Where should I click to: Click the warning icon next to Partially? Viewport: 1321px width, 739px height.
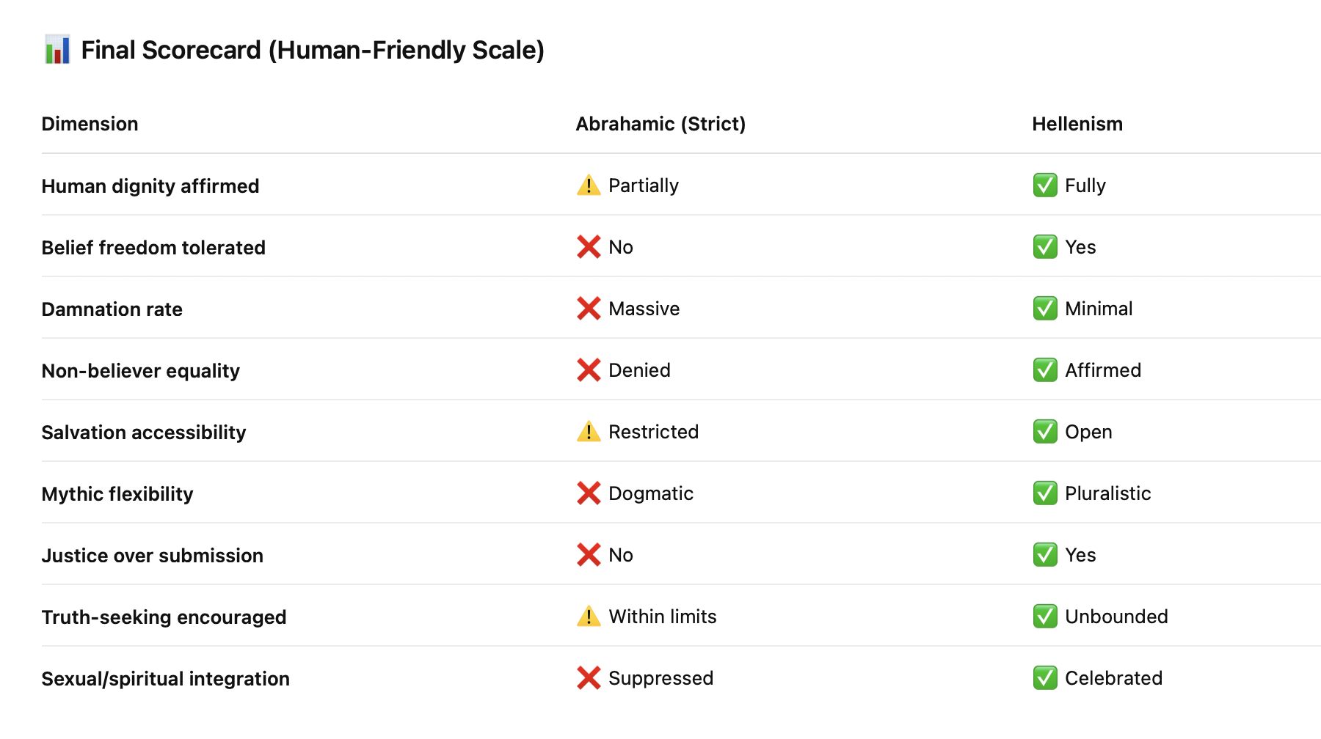[589, 185]
